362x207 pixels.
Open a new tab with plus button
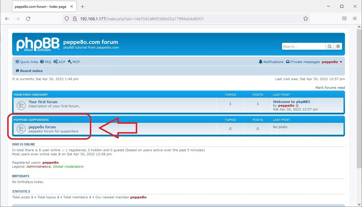tap(83, 6)
